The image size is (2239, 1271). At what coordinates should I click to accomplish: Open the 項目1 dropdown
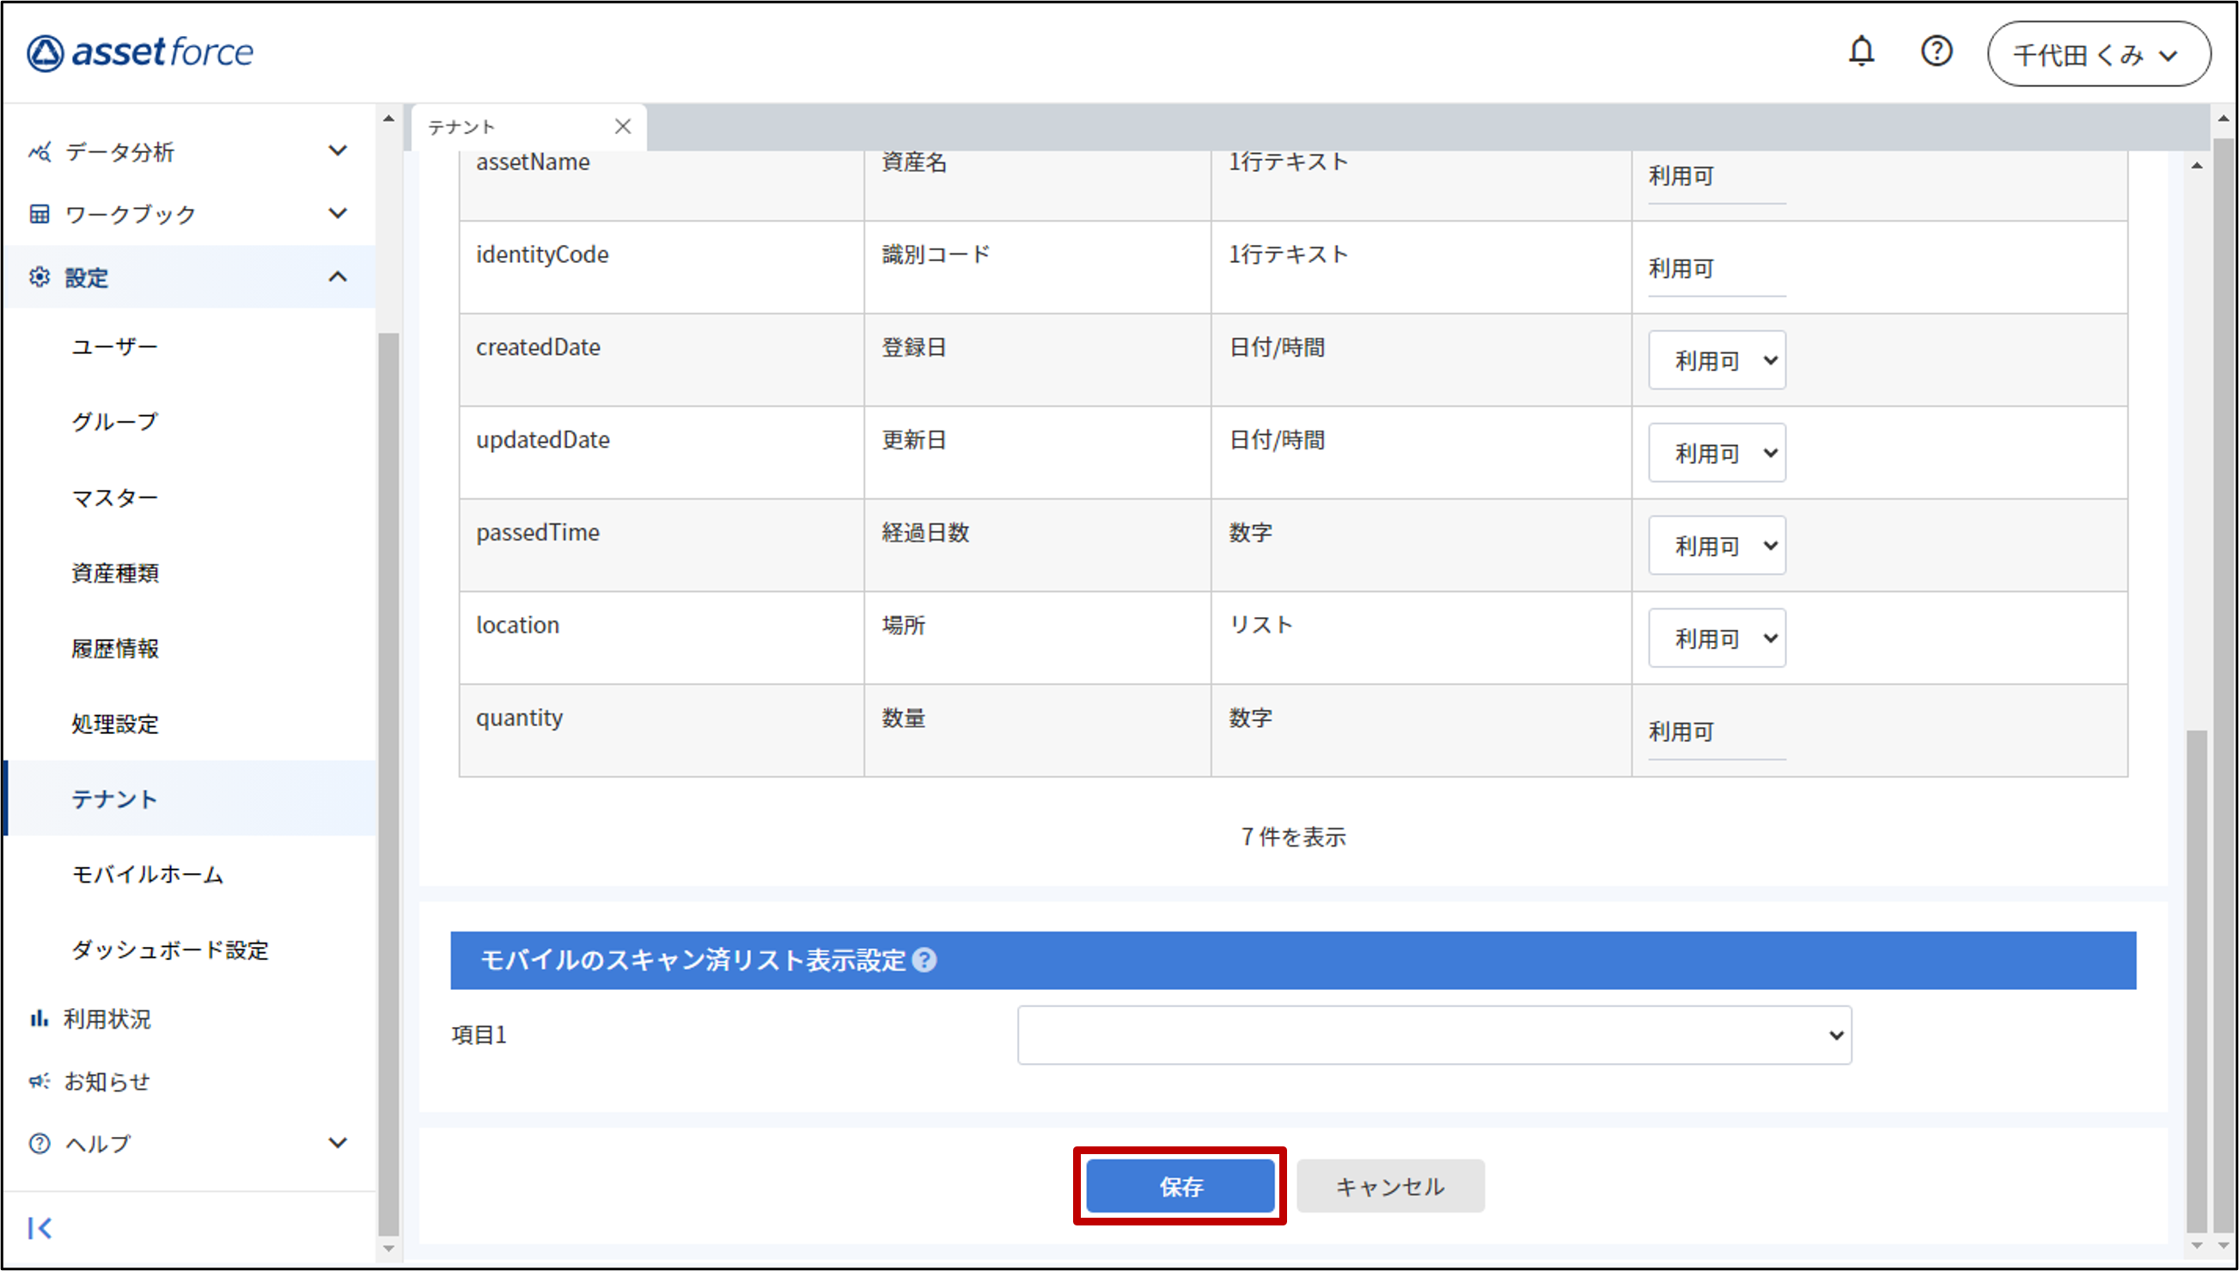click(x=1434, y=1036)
